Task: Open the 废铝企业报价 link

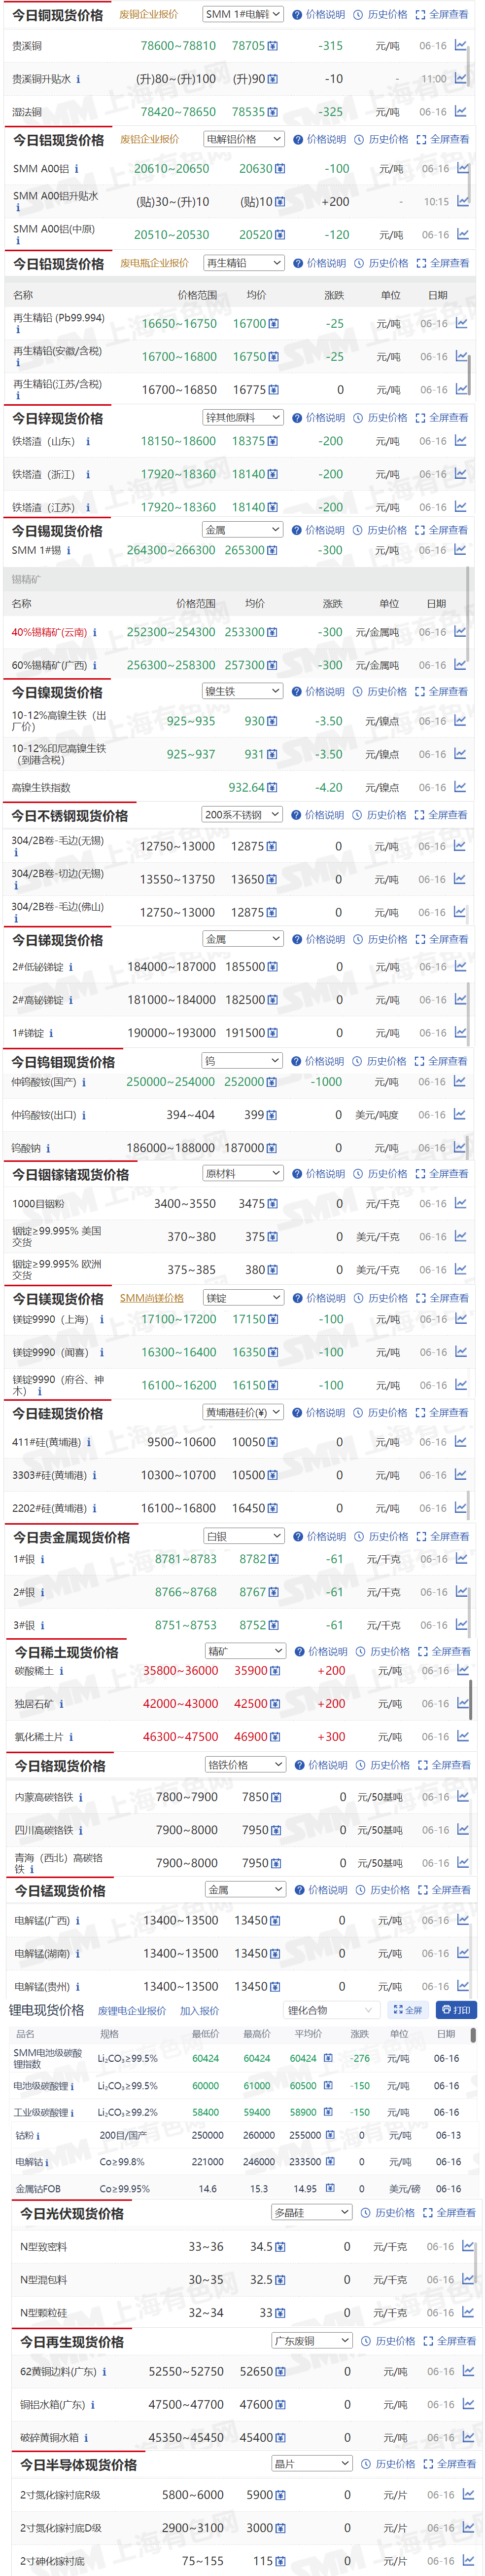Action: (150, 139)
